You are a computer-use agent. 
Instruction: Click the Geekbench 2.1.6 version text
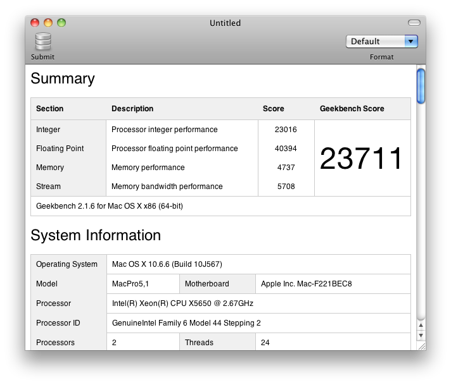click(110, 206)
